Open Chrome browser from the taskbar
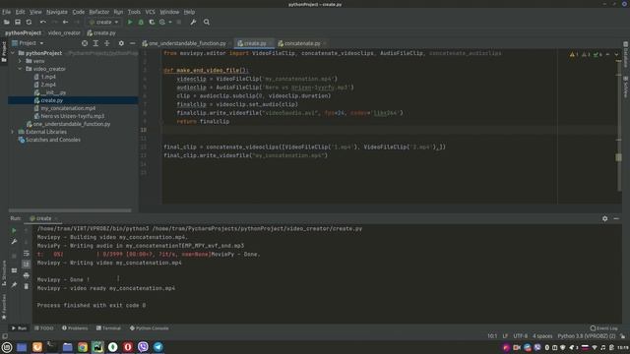630x354 pixels. (x=83, y=347)
